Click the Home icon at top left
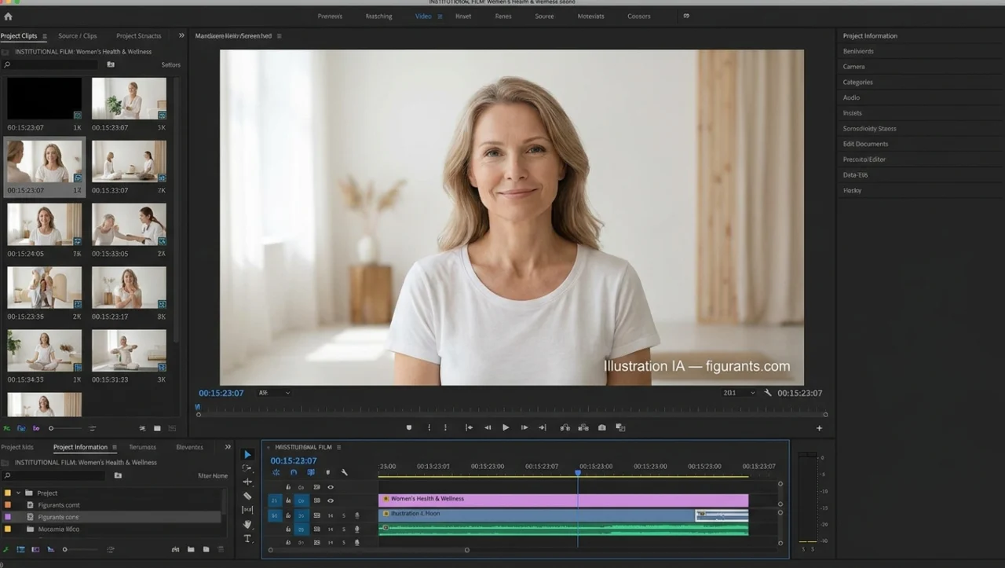 pos(8,16)
